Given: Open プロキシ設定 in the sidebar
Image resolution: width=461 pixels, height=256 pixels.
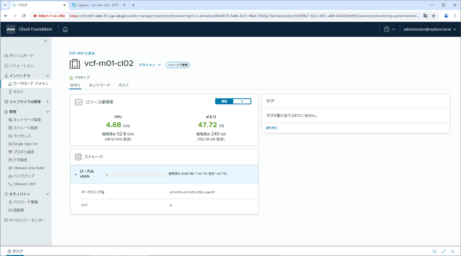Looking at the screenshot, I should 21,152.
